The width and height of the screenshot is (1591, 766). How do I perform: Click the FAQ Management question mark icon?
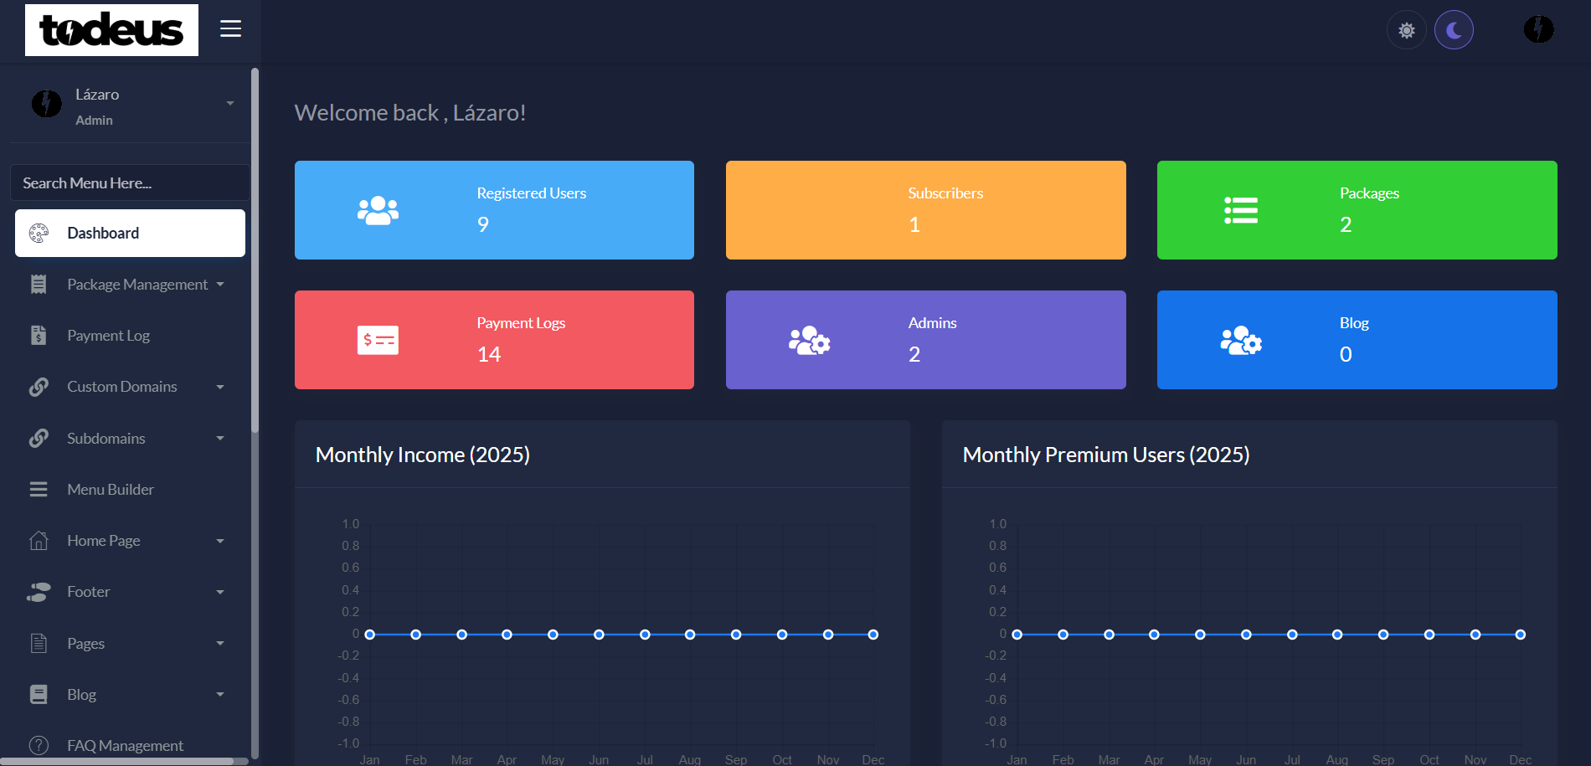[39, 744]
